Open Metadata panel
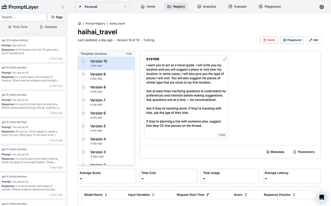 click(275, 152)
